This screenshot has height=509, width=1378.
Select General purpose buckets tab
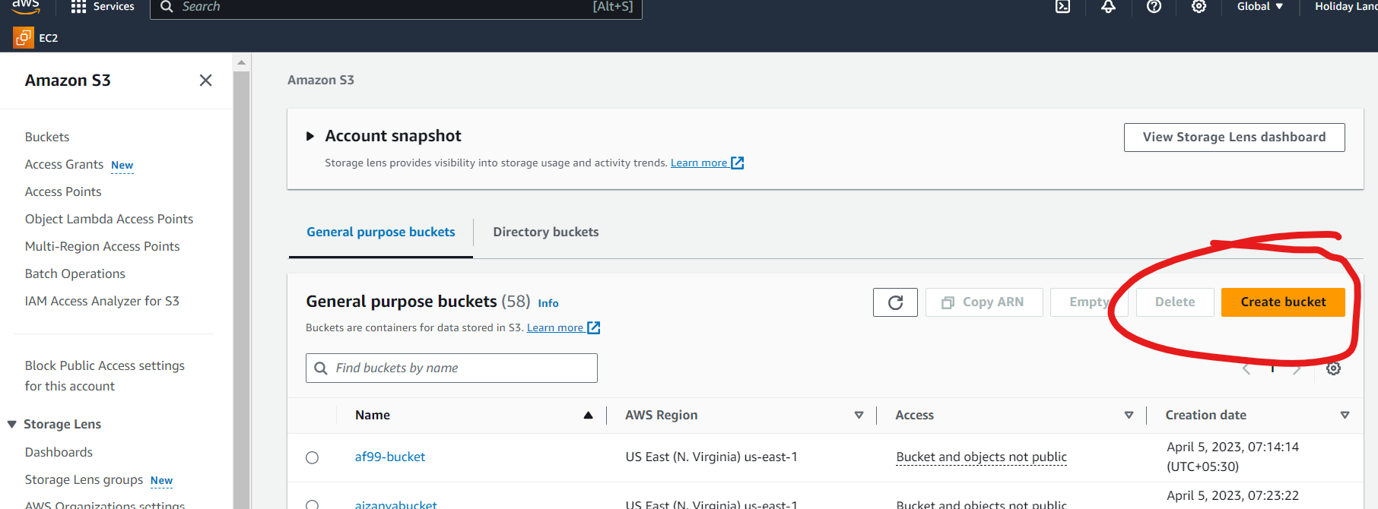pyautogui.click(x=380, y=232)
